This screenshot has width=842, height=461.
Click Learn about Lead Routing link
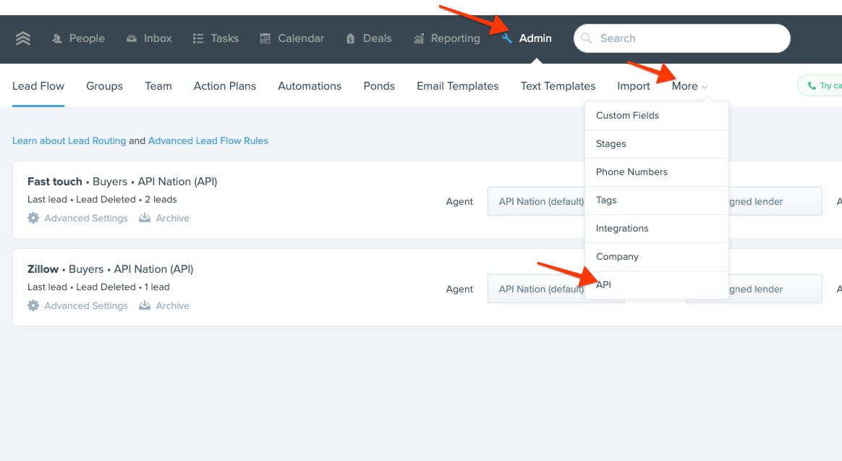pos(69,140)
